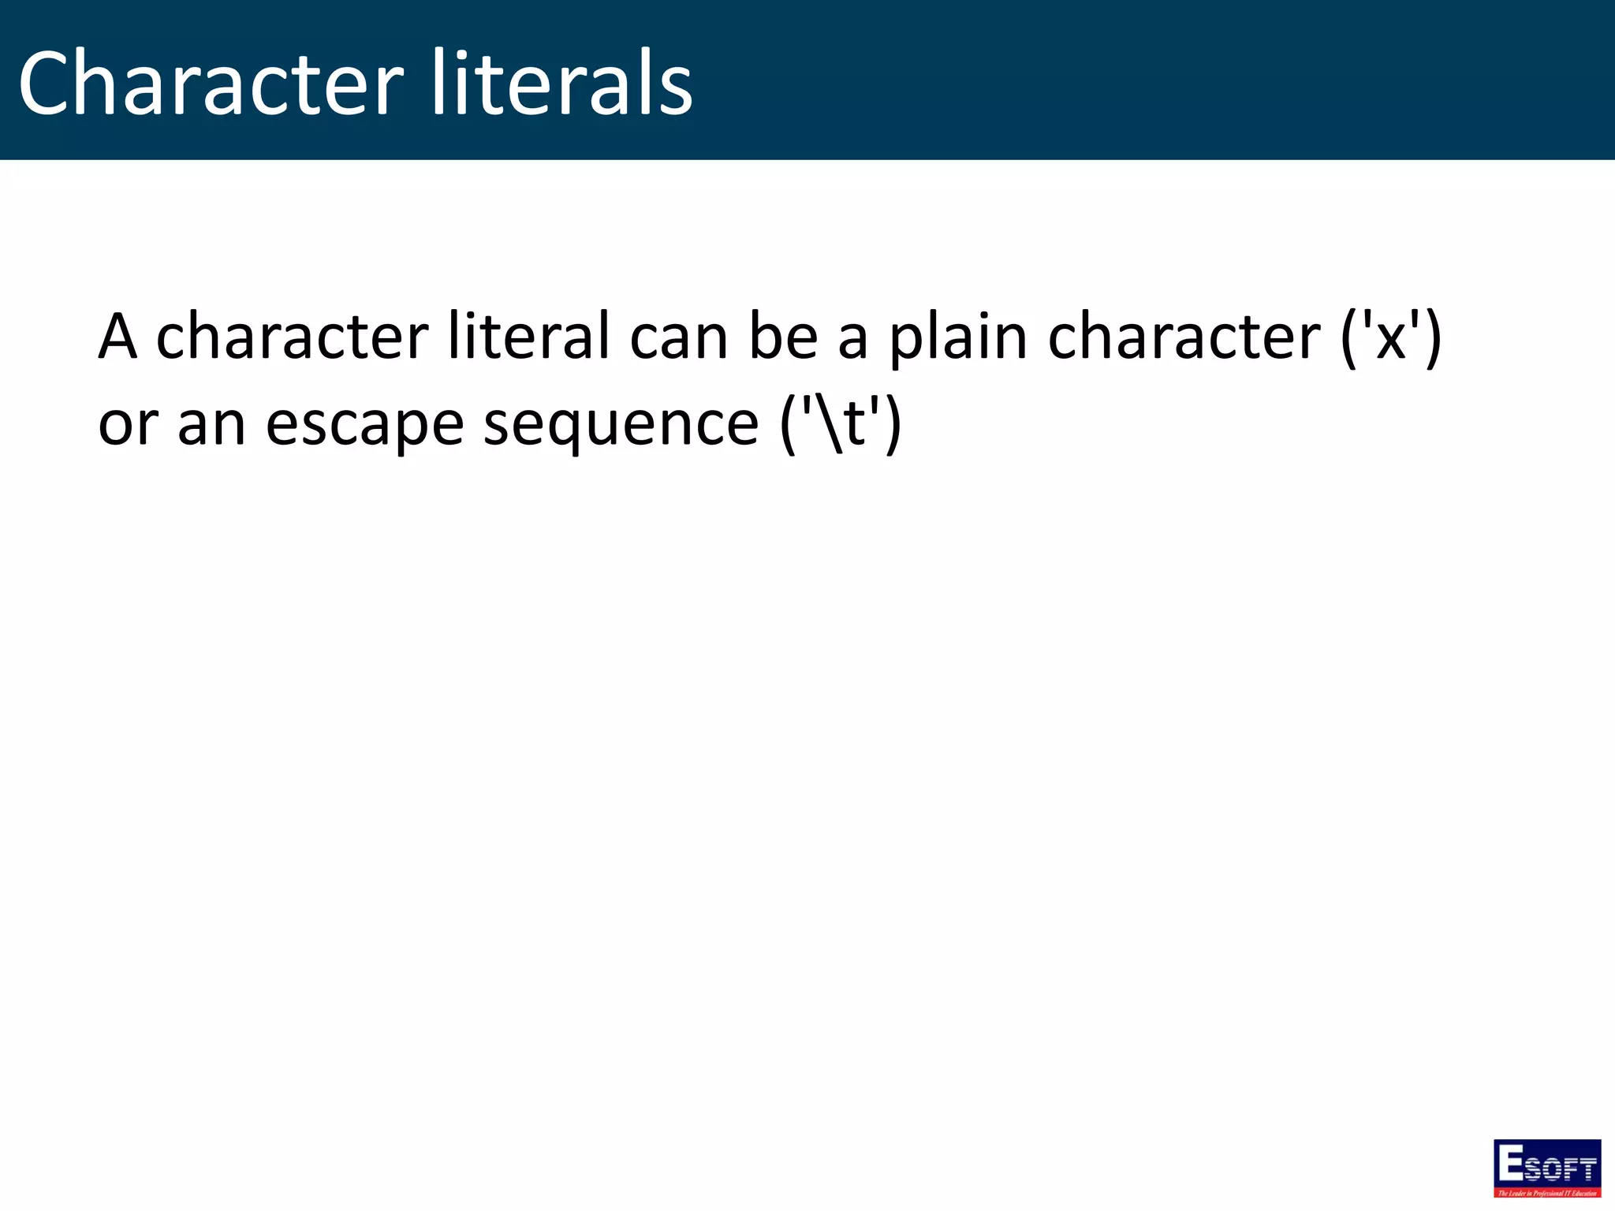Click the striped SOFT lettering in the logo
This screenshot has width=1615, height=1211.
click(1561, 1168)
